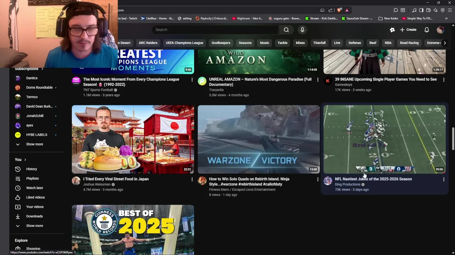Screen dimensions: 455x255
Task: Expand Show more under You section
Action: (x=34, y=226)
